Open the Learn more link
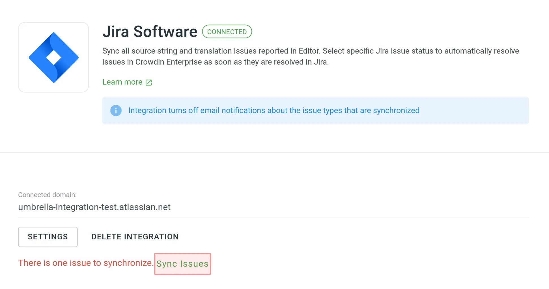The image size is (549, 289). [122, 82]
